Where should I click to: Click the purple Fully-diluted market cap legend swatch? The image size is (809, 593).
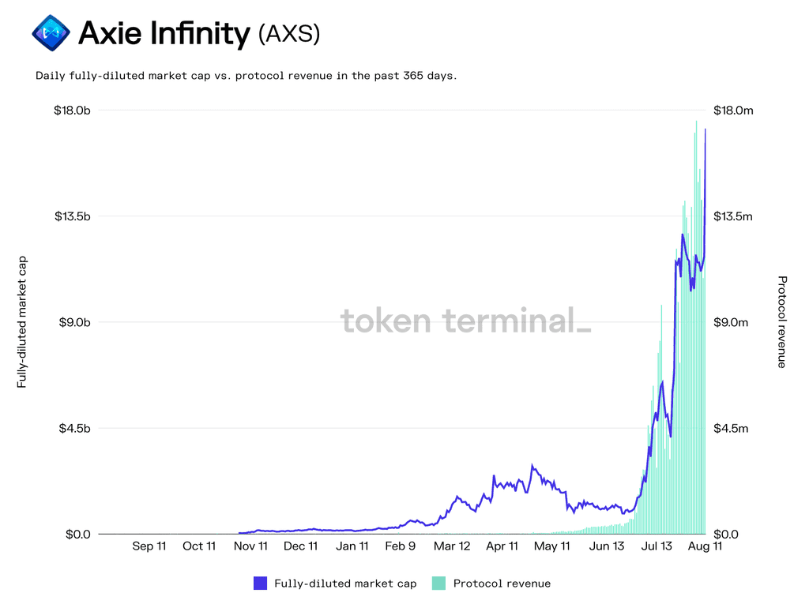click(260, 584)
